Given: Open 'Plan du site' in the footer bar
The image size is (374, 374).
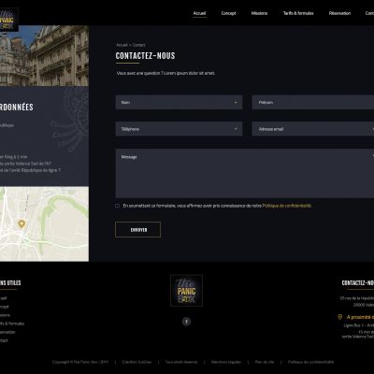Looking at the screenshot, I should point(265,362).
